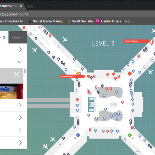Close the Auntie Anne's detail card
The width and height of the screenshot is (155, 155).
coord(16,74)
